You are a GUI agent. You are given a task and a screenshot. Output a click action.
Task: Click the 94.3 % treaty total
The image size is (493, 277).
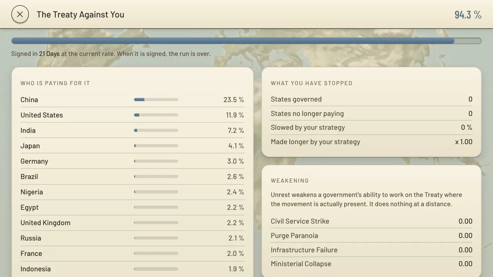tap(468, 15)
